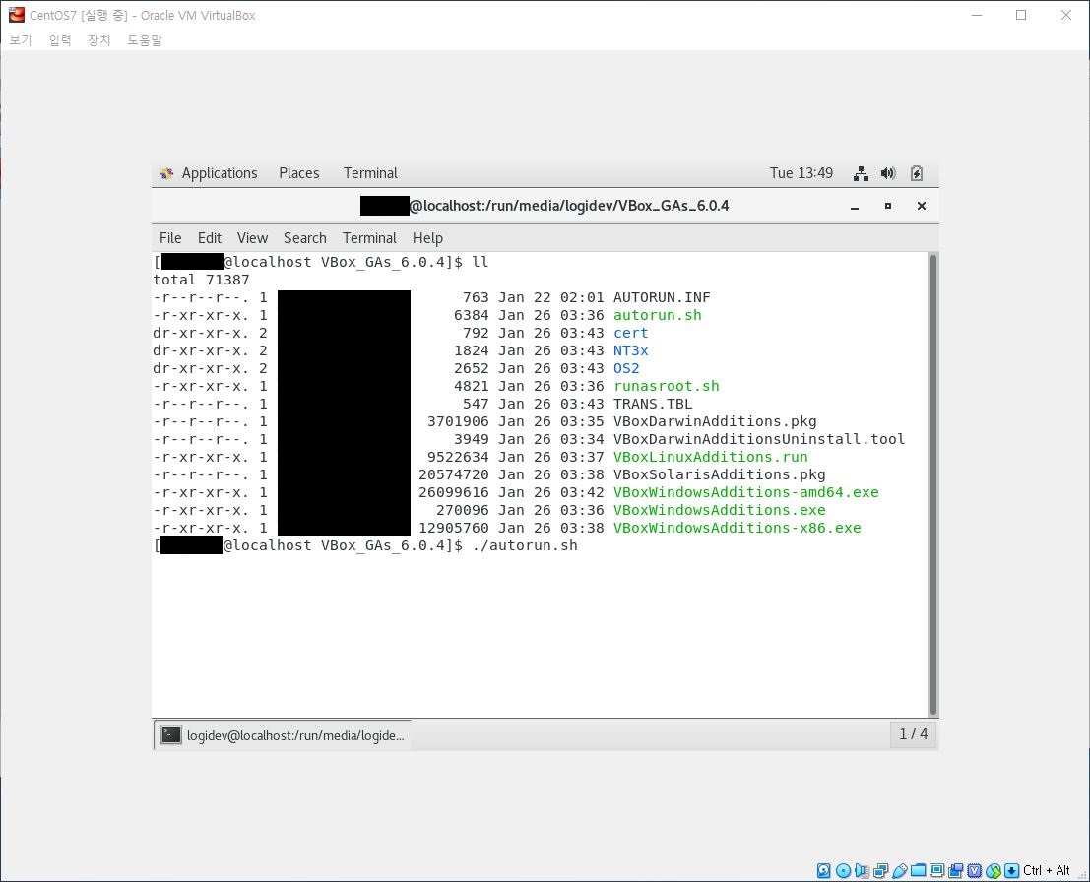The width and height of the screenshot is (1090, 882).
Task: Click the VBoxDarwinAdditionsUninstall.tool file name
Action: (759, 439)
